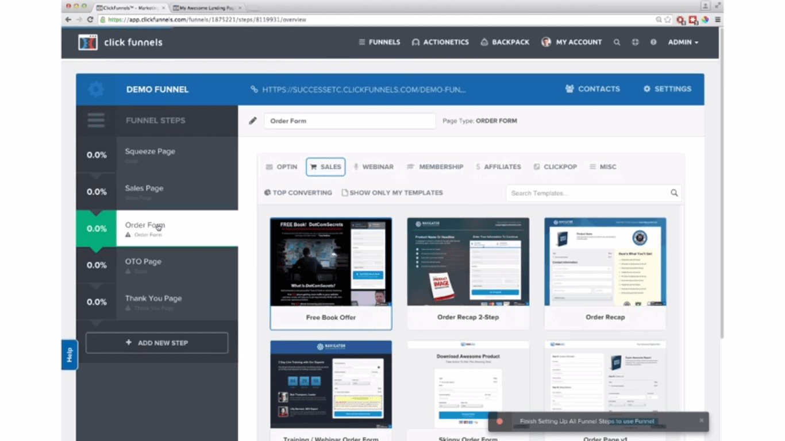
Task: Select the Order Form step
Action: (x=157, y=229)
